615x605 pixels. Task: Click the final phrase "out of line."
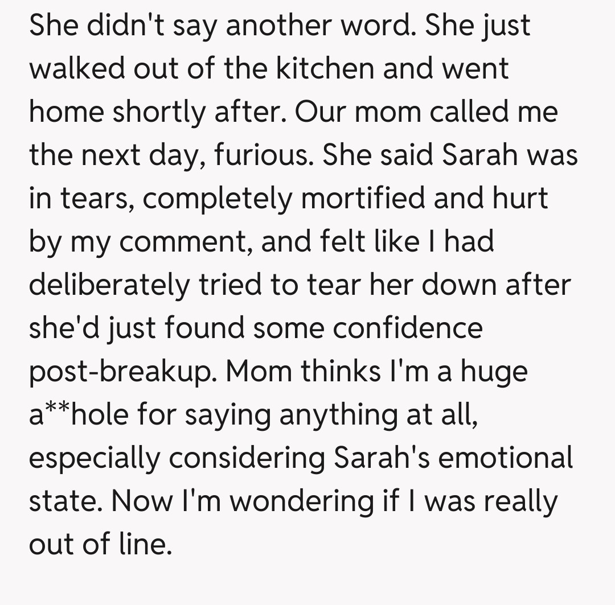pos(100,545)
